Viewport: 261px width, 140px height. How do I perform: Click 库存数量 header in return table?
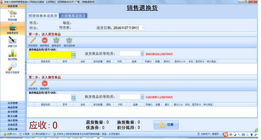pyautogui.click(x=98, y=61)
